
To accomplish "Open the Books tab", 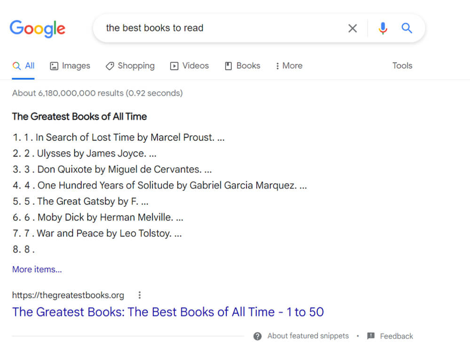I will click(x=243, y=66).
